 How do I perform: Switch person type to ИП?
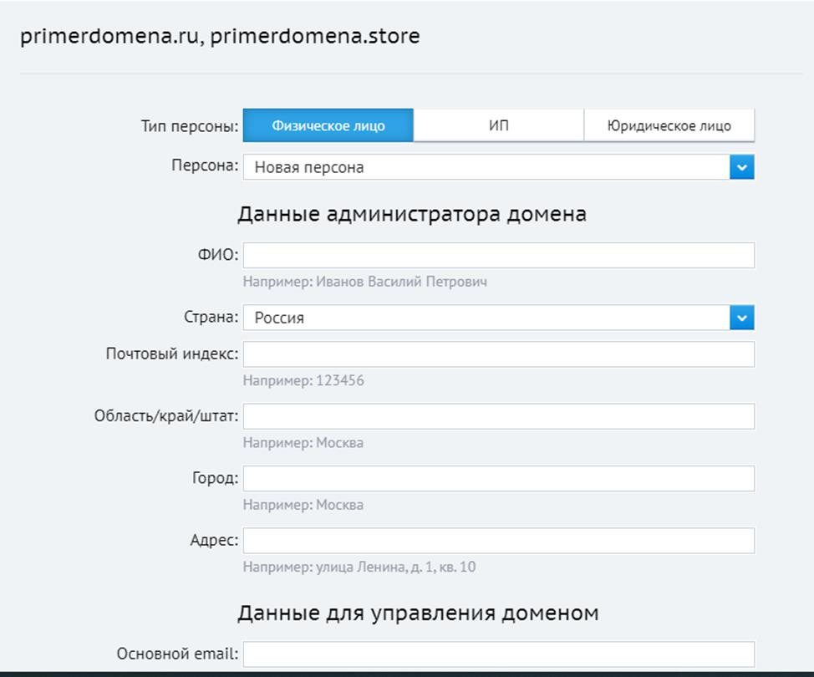click(x=498, y=125)
